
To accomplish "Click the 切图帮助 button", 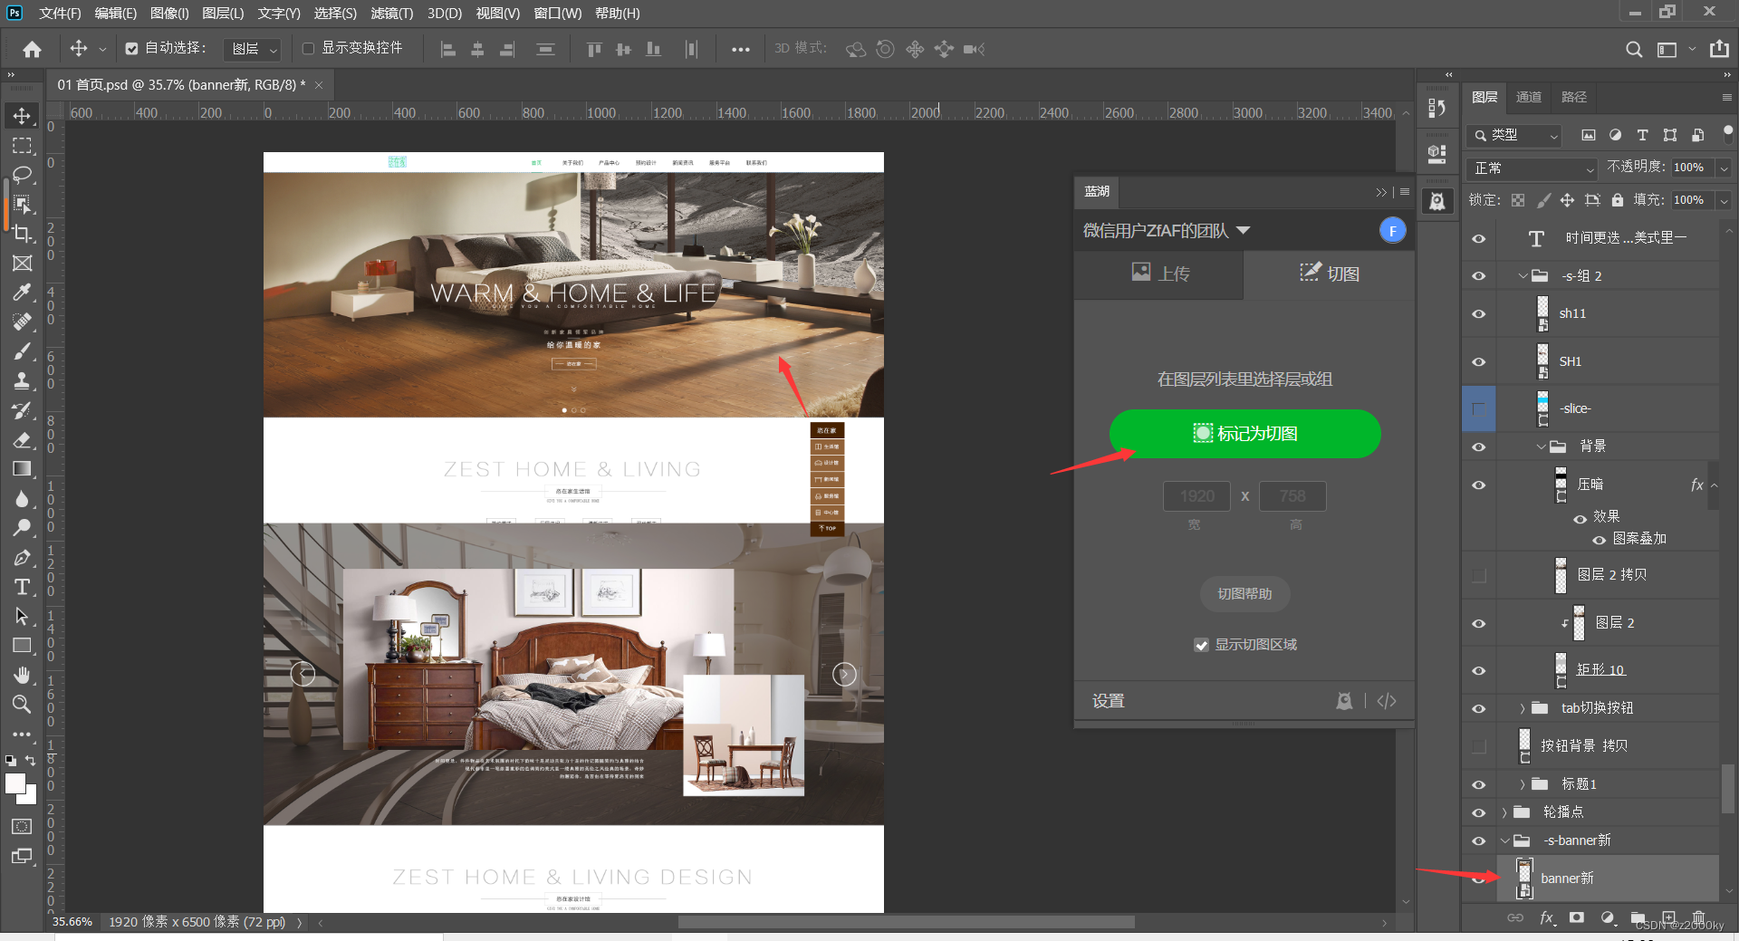I will coord(1244,594).
